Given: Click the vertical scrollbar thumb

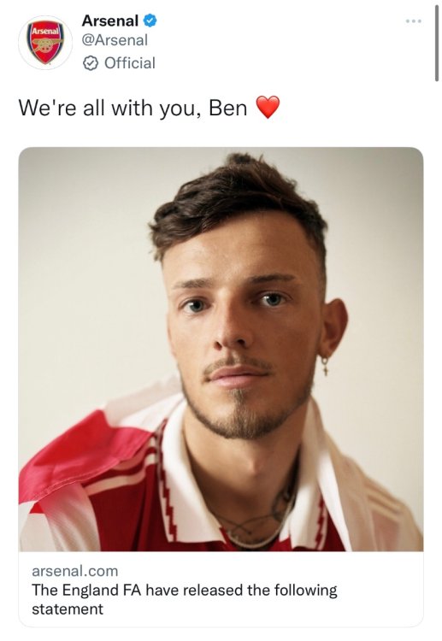Looking at the screenshot, I should click(437, 43).
